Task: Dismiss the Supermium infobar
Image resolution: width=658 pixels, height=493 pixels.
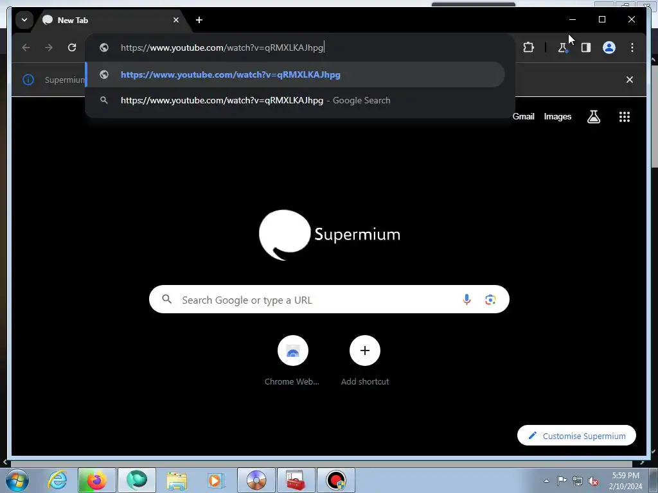Action: coord(630,80)
